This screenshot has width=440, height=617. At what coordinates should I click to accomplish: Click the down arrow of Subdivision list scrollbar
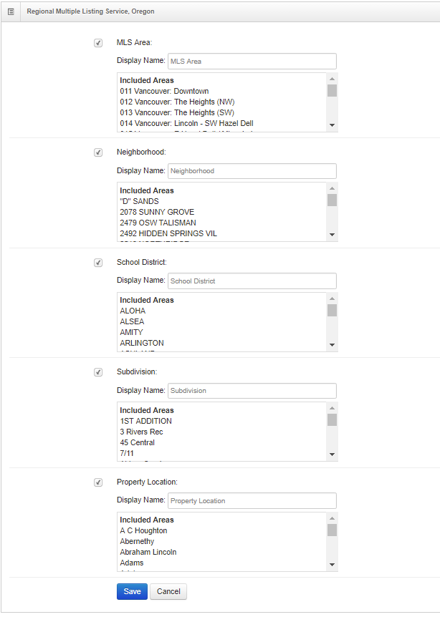pyautogui.click(x=332, y=455)
